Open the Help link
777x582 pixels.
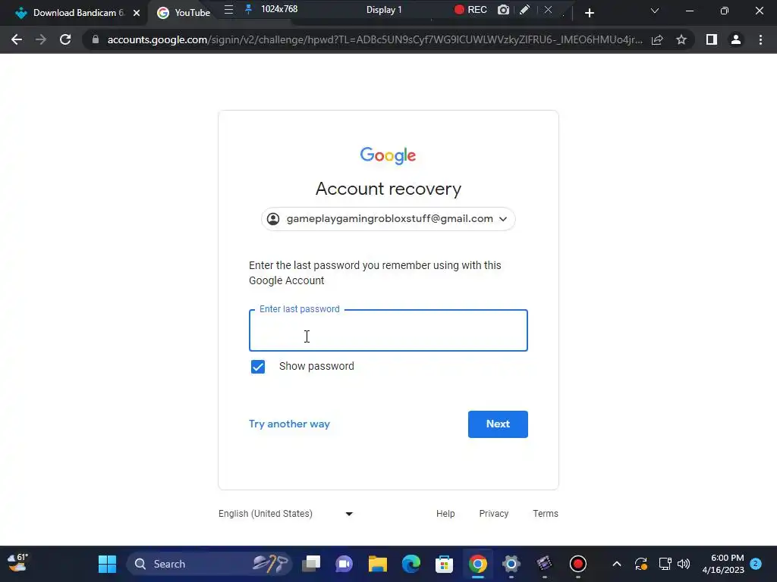445,514
